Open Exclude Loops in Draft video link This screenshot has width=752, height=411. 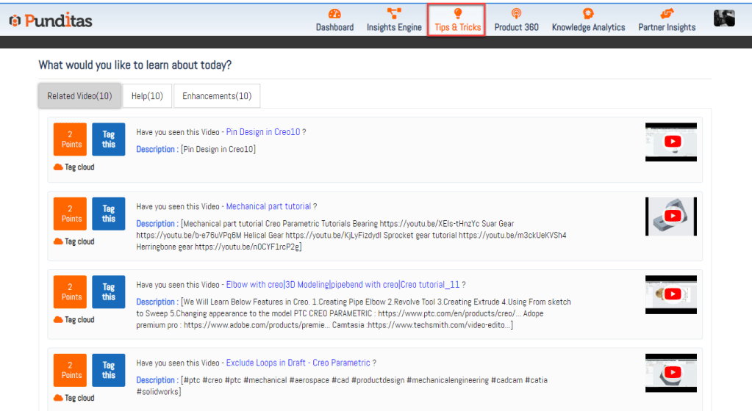click(x=298, y=363)
